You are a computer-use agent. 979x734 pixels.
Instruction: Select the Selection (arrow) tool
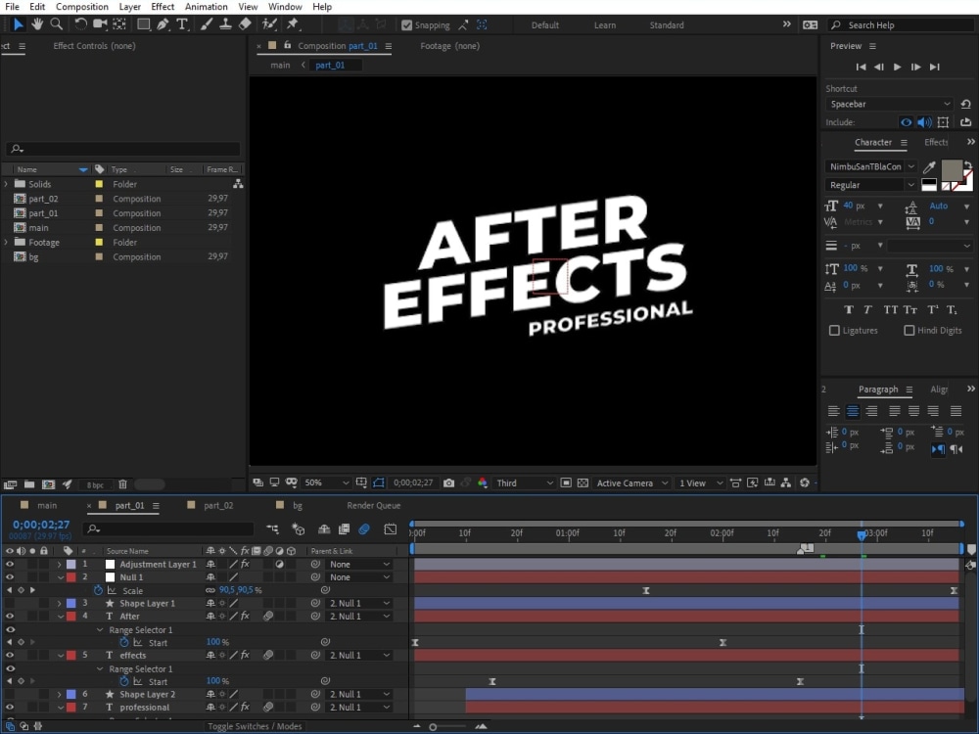pyautogui.click(x=18, y=24)
